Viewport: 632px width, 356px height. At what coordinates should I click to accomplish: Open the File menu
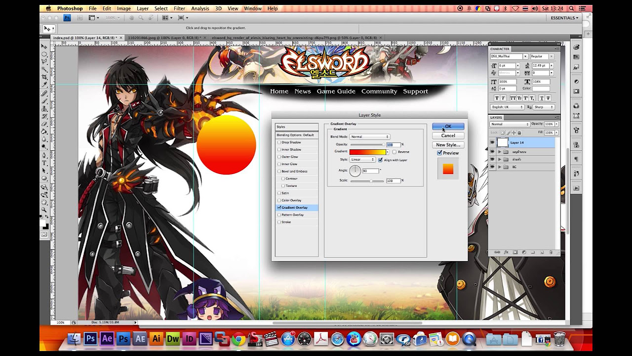tap(93, 8)
